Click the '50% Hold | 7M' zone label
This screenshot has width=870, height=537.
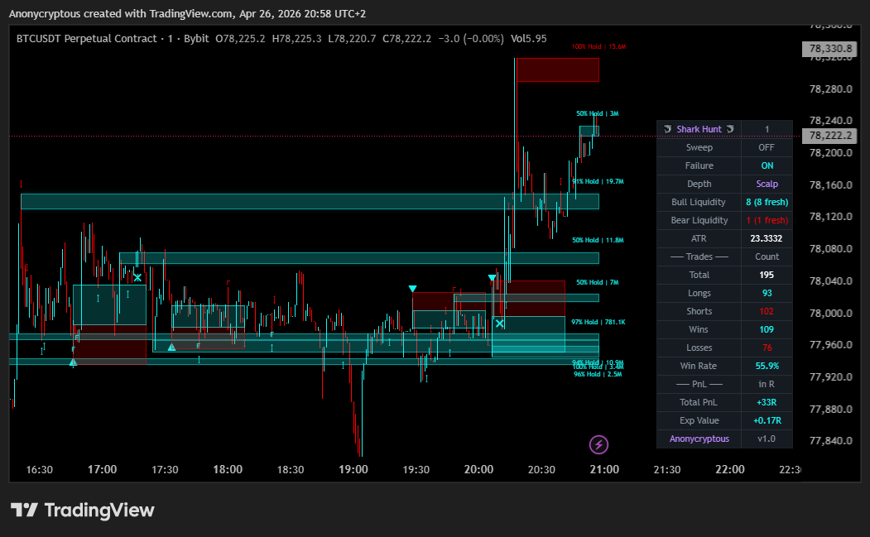(x=597, y=282)
